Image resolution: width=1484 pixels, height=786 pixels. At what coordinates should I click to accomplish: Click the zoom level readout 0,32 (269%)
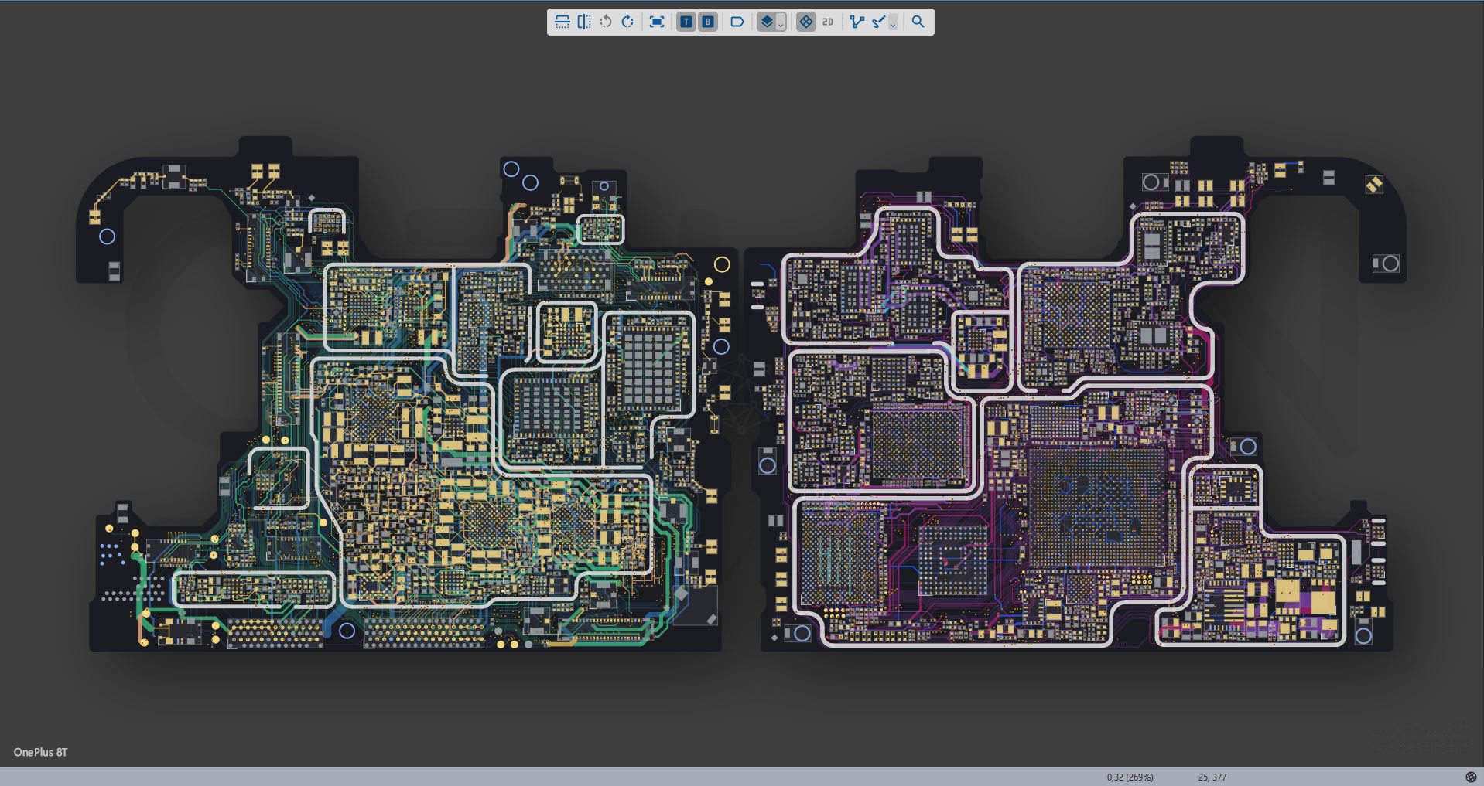pos(1130,777)
